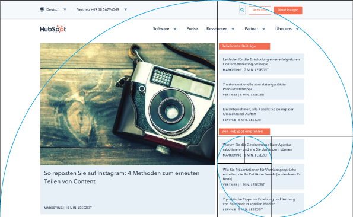This screenshot has width=353, height=217.
Task: Click 'MARKETING | 7 MIN. LESEZEIT' text
Action: pos(246,70)
